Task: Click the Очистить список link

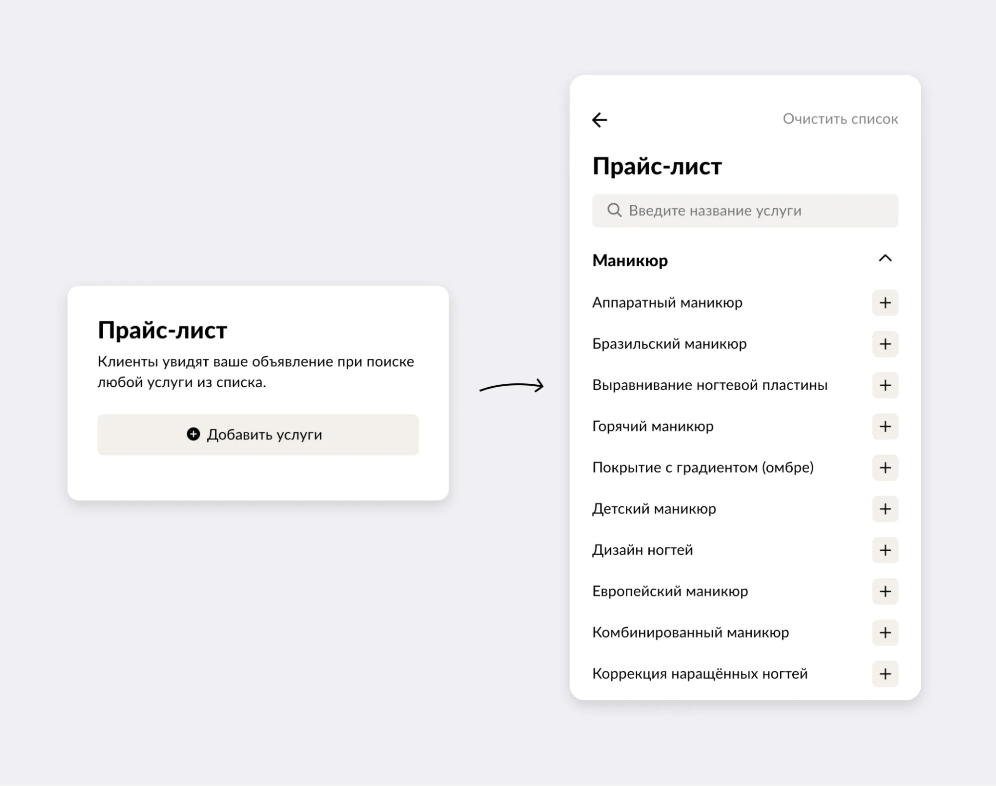Action: click(840, 119)
